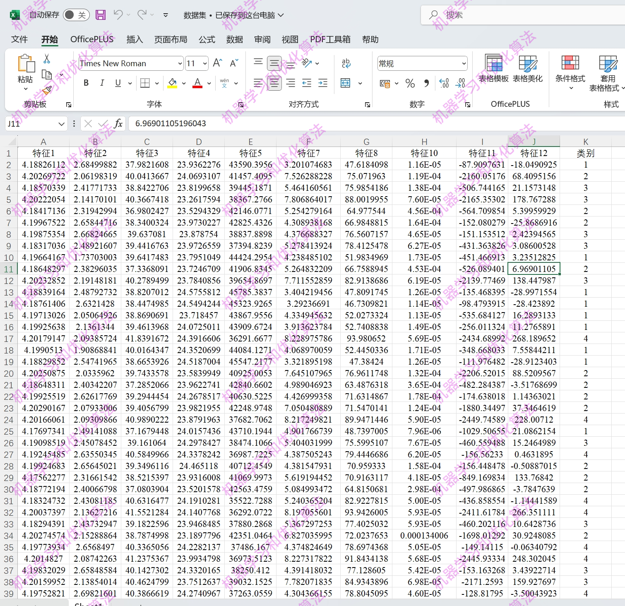Open 字体 font dialog launcher
The image size is (625, 606).
241,105
